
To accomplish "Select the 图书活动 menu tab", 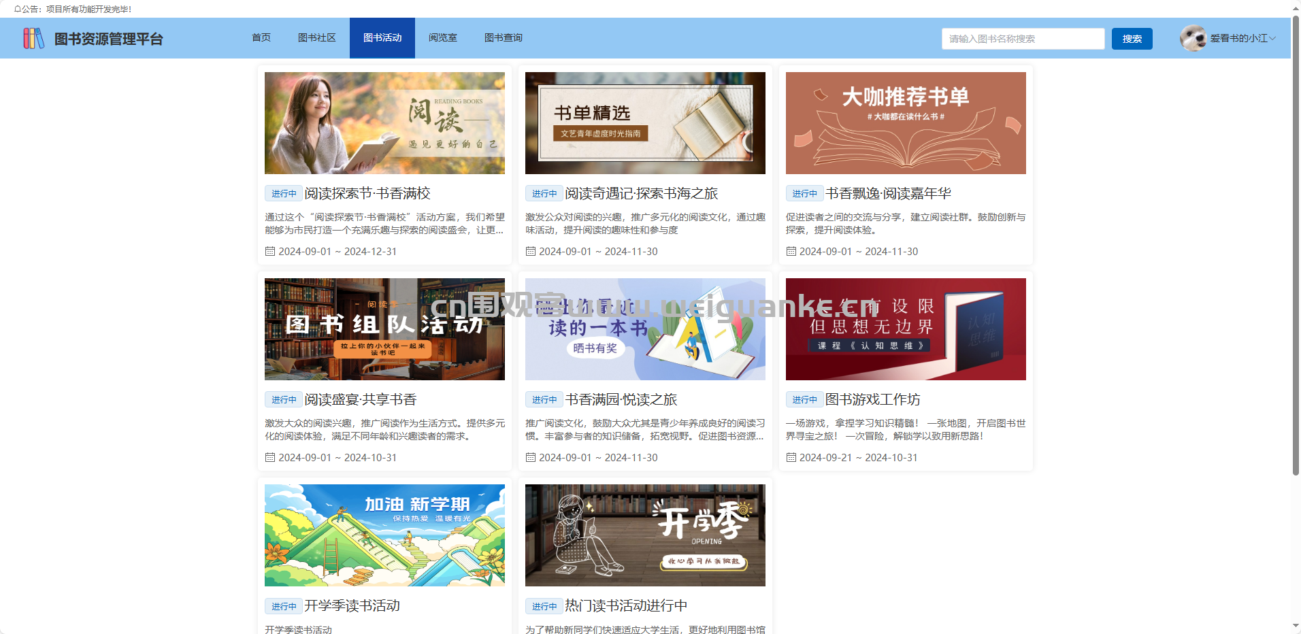I will (382, 37).
